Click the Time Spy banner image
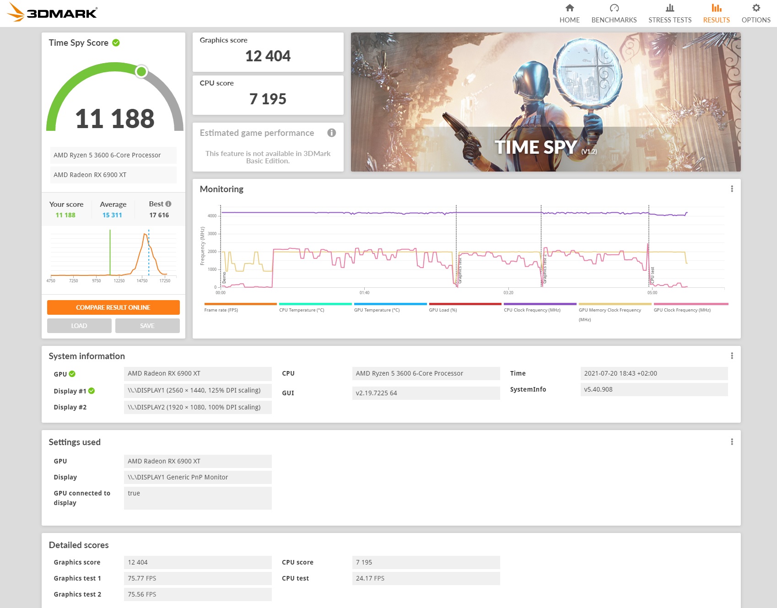The width and height of the screenshot is (777, 608). pyautogui.click(x=546, y=102)
